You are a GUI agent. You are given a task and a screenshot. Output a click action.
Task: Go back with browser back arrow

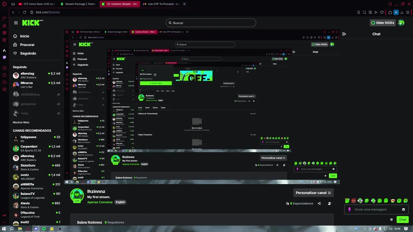click(x=13, y=12)
